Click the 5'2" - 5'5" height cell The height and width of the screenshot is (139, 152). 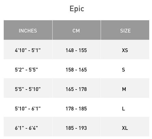pyautogui.click(x=28, y=69)
